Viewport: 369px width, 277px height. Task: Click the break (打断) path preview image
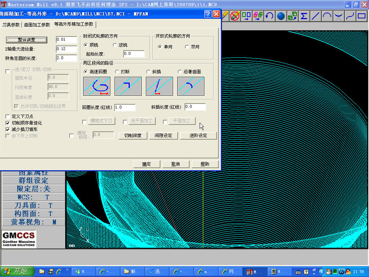pyautogui.click(x=128, y=86)
